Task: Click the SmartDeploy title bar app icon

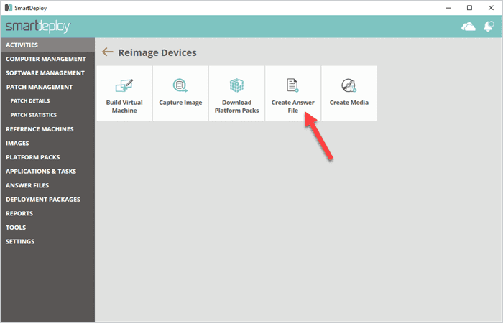Action: 9,8
